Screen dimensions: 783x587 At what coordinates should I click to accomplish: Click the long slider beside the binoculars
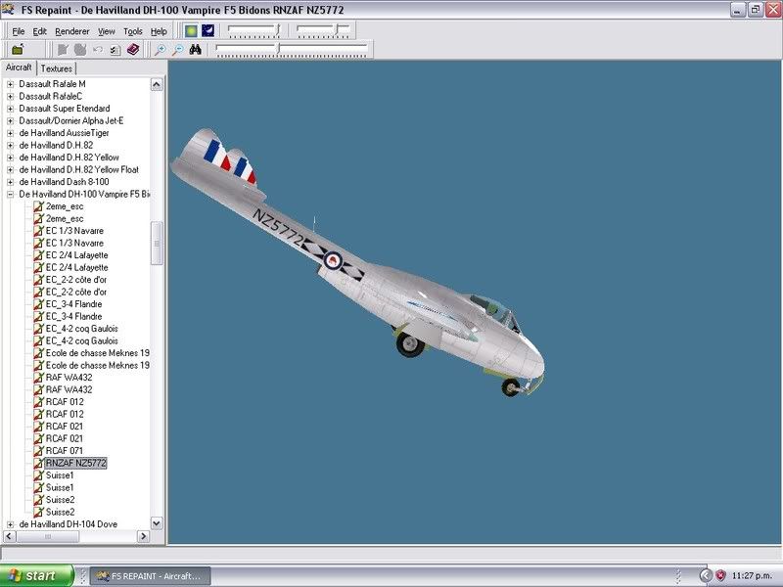[x=292, y=47]
